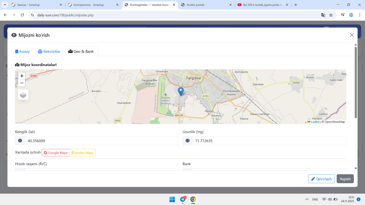The width and height of the screenshot is (365, 205).
Task: Reload the current page
Action: click(23, 15)
